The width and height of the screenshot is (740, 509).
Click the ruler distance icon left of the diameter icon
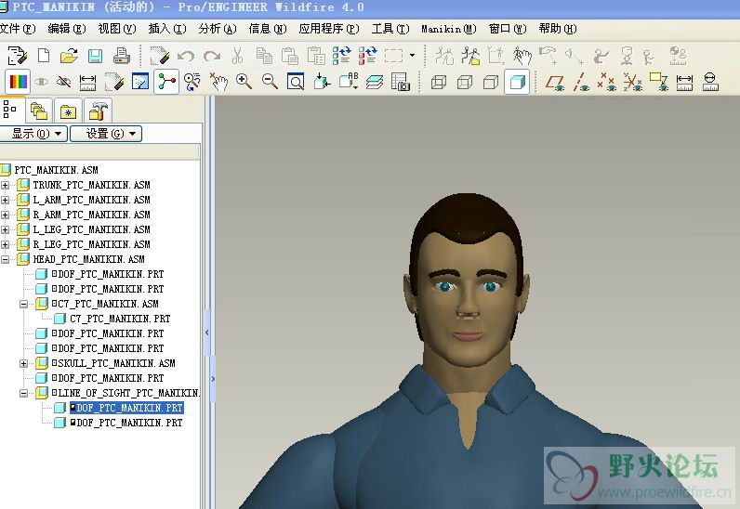pyautogui.click(x=684, y=82)
